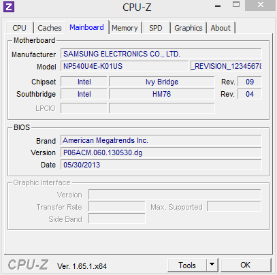Viewport: 277px width, 275px height.
Task: View the Graphics tab
Action: pos(189,28)
